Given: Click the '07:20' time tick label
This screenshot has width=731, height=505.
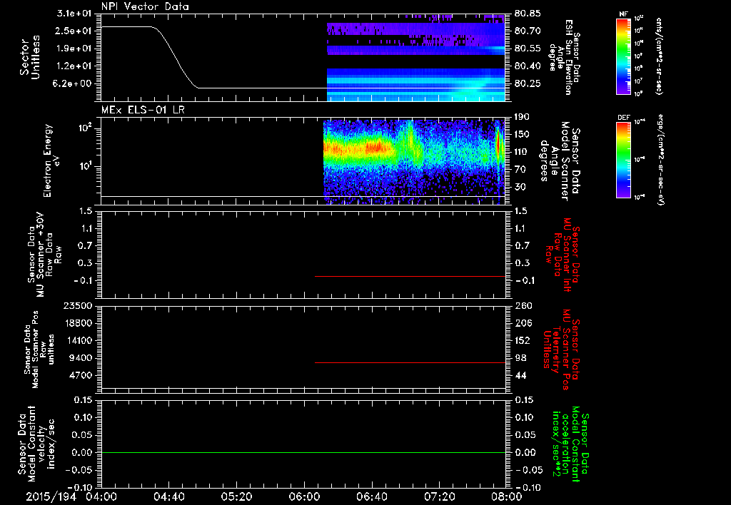Looking at the screenshot, I should click(x=439, y=496).
